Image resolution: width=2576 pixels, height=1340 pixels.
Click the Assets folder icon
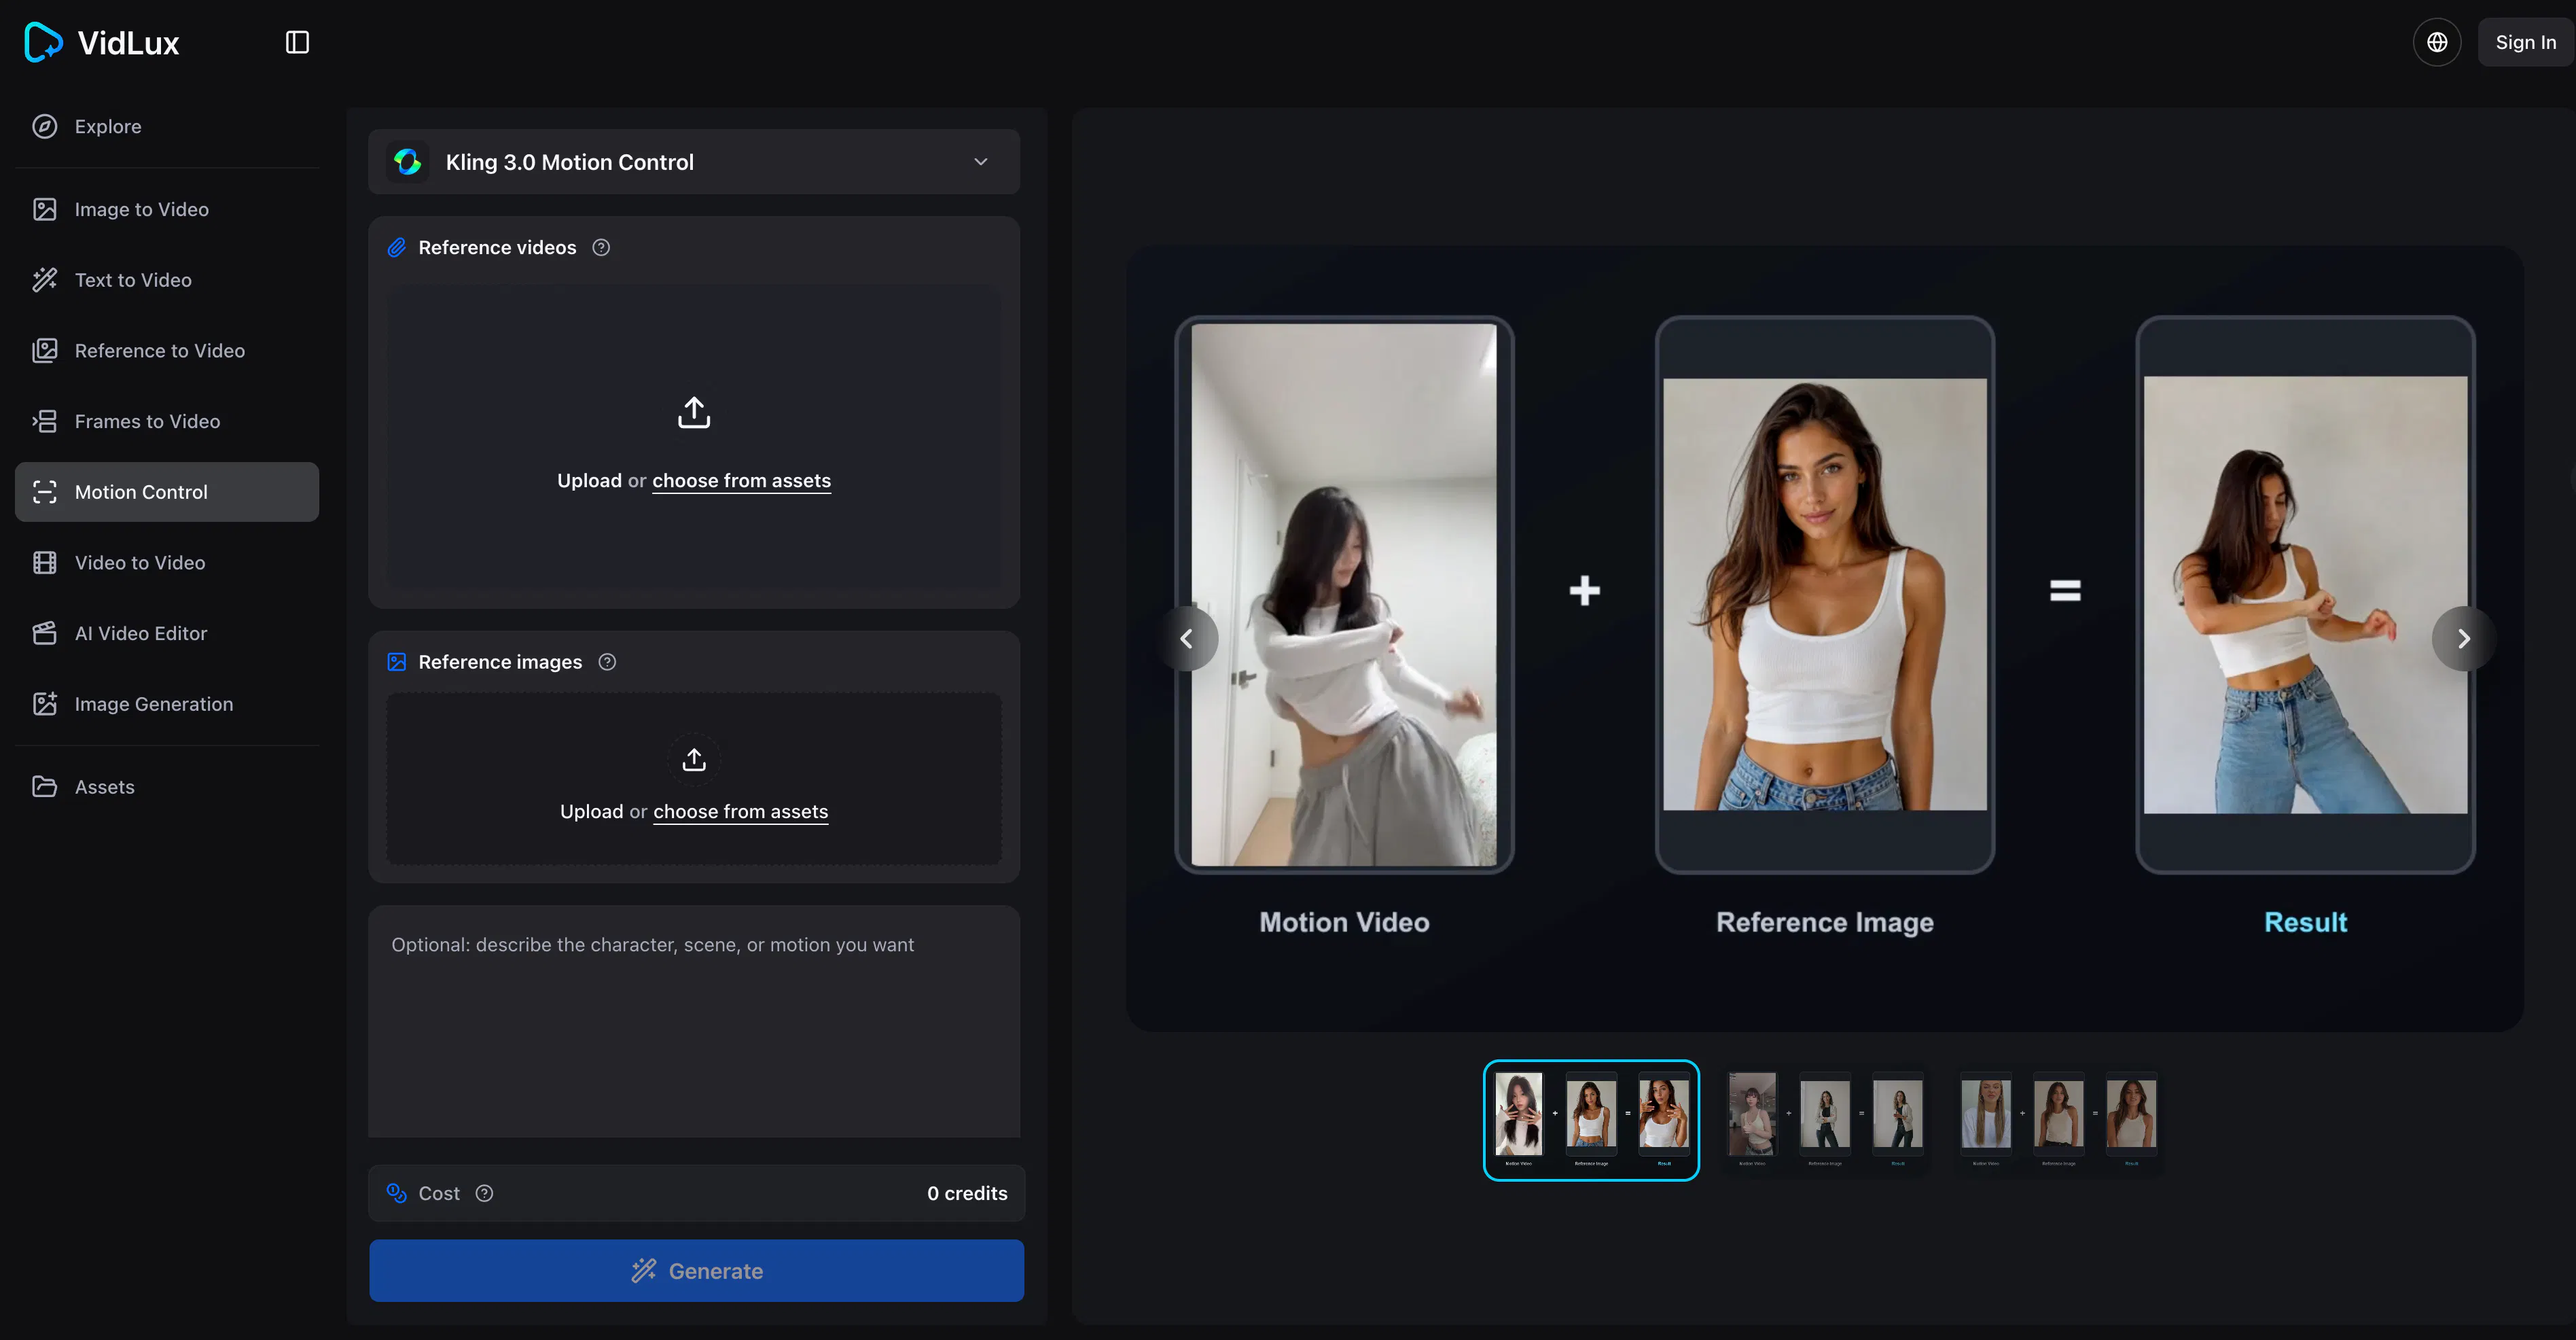[x=45, y=787]
